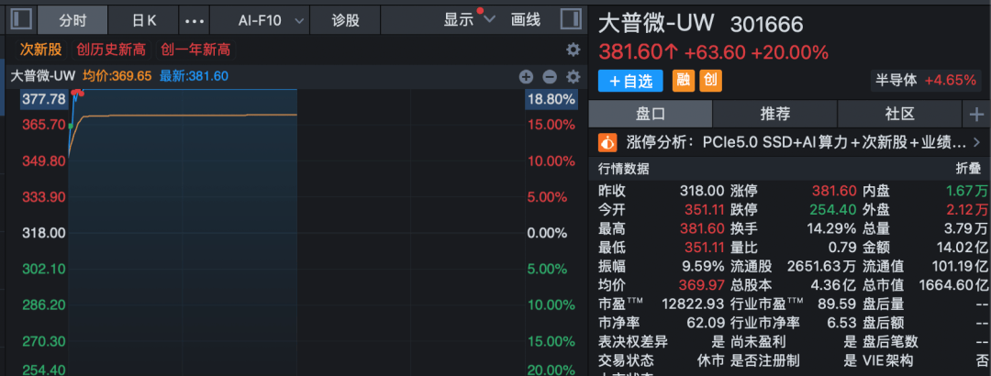
Task: Click the 涨停分析 orange icon
Action: coord(607,143)
